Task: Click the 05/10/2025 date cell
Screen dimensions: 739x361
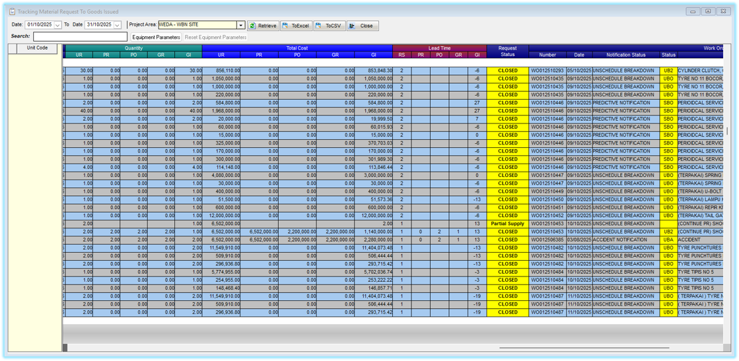Action: point(579,70)
